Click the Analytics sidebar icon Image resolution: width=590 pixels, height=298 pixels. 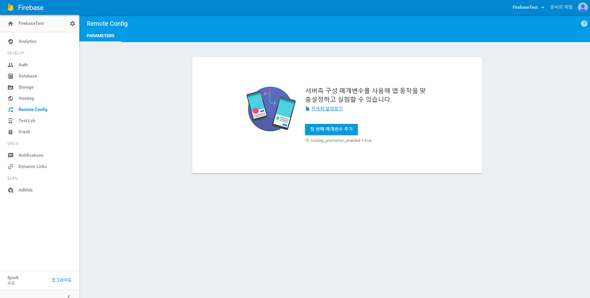point(11,41)
